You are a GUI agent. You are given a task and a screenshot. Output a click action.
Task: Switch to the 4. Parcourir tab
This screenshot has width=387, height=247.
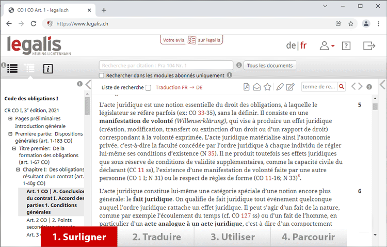click(308, 237)
